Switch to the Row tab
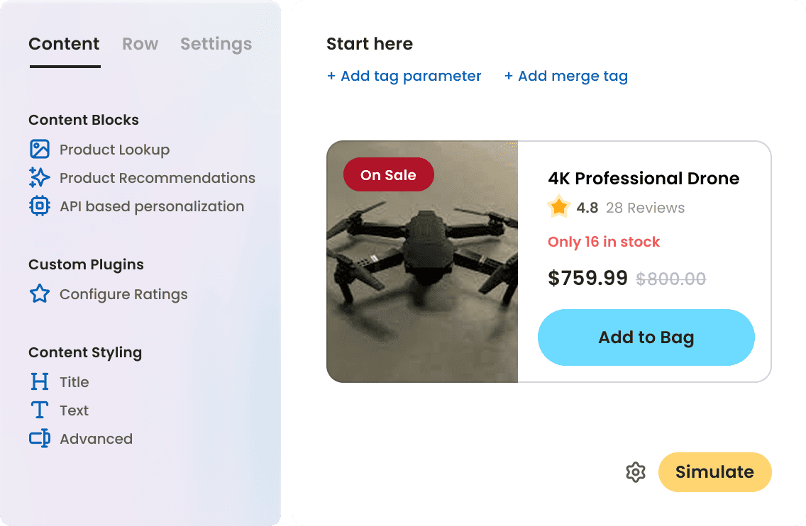The image size is (806, 526). (x=140, y=44)
